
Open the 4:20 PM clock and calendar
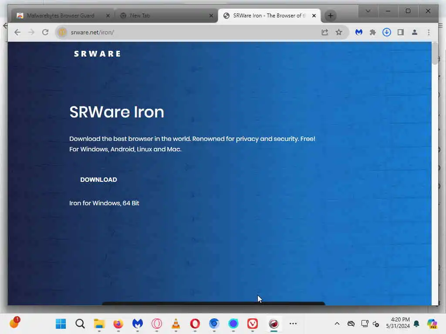(x=398, y=323)
